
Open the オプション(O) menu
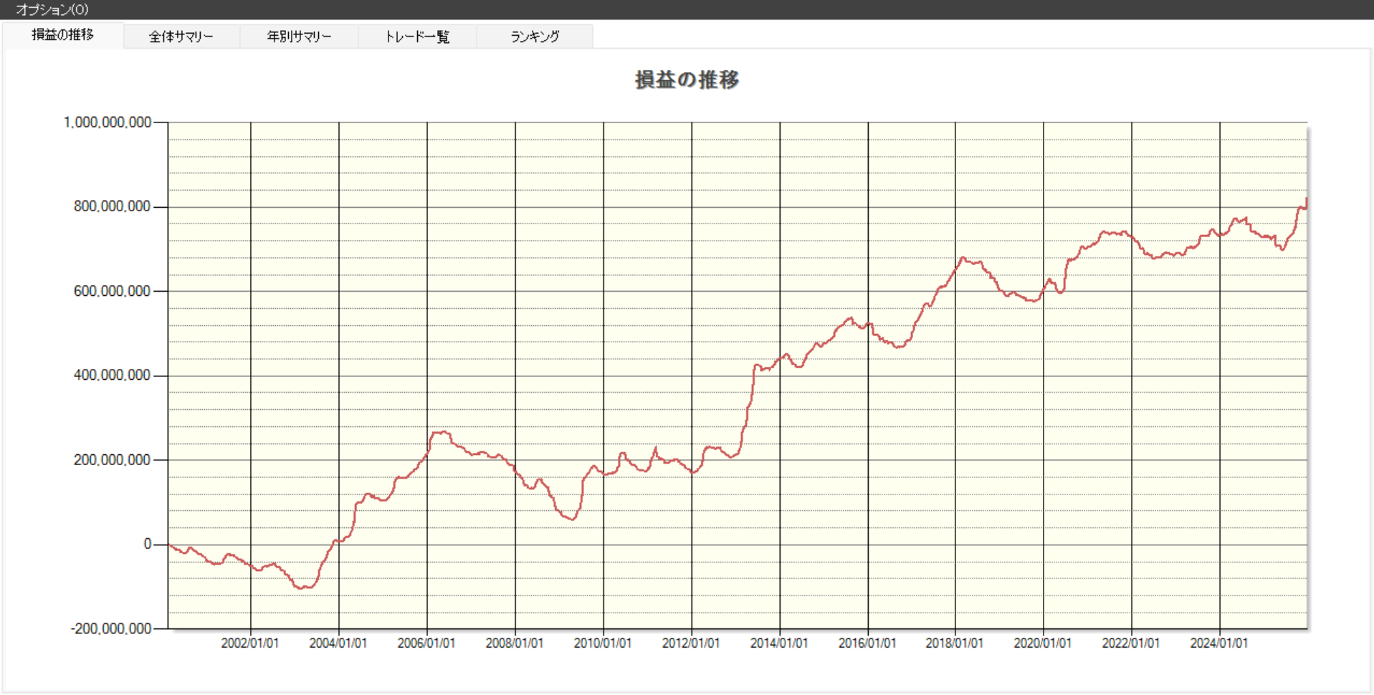pyautogui.click(x=52, y=9)
